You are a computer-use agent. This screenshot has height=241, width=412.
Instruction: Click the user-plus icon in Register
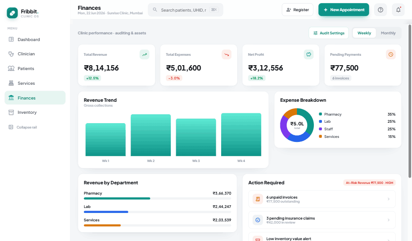pyautogui.click(x=288, y=10)
